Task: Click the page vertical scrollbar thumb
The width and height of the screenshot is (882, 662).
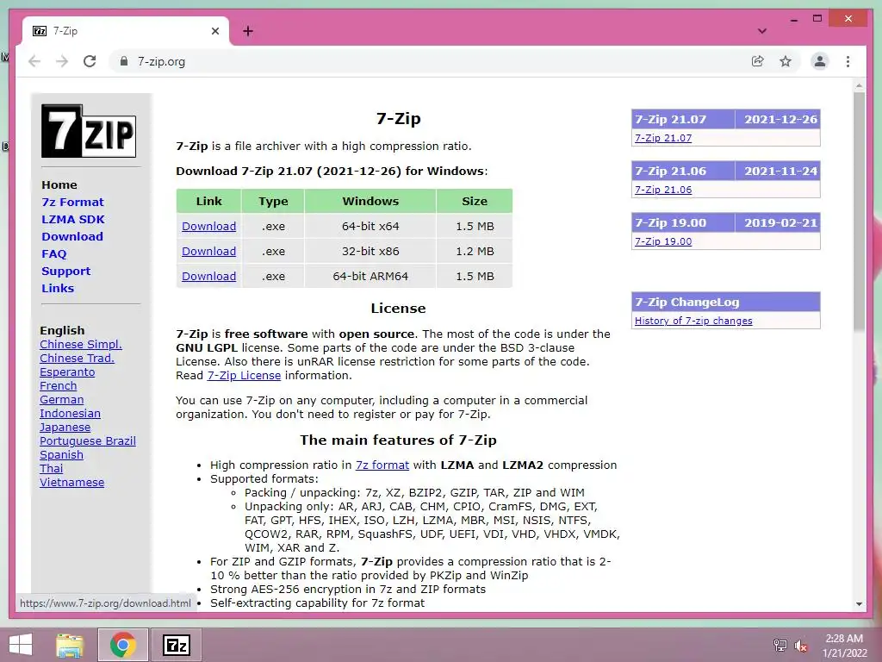Action: pyautogui.click(x=859, y=211)
